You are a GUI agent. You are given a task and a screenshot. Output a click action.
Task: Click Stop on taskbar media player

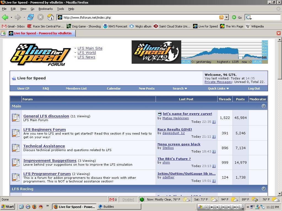point(217,207)
